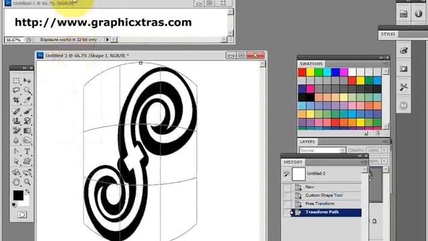
Task: Pick the yellow swatch in top row
Action: [x=310, y=72]
